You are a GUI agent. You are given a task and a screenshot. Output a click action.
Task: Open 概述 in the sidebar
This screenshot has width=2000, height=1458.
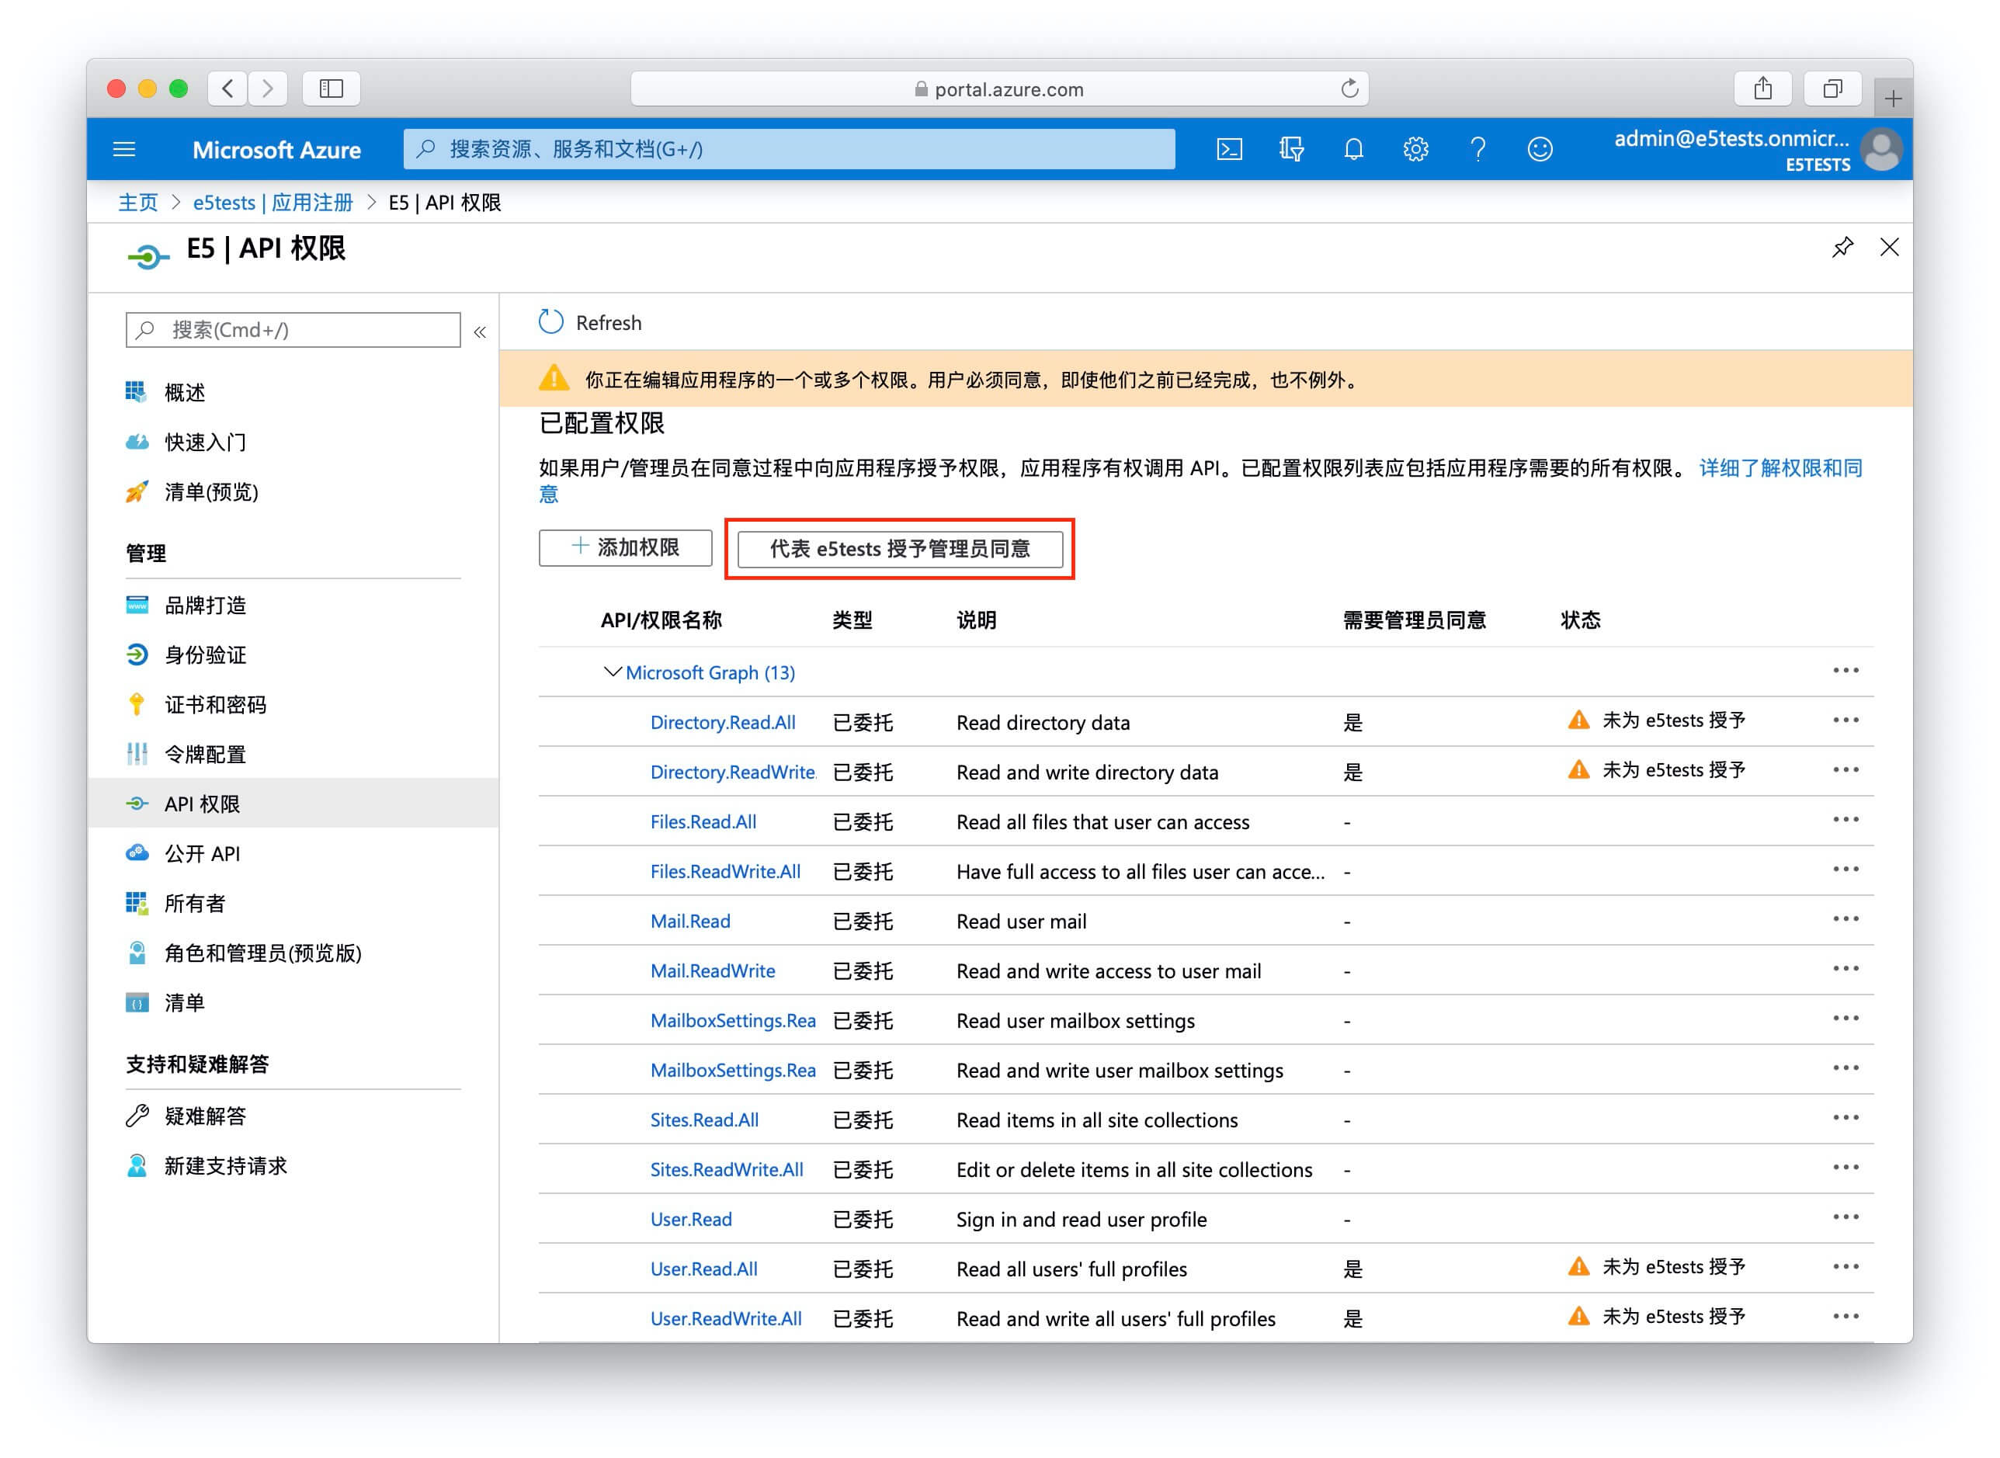185,392
